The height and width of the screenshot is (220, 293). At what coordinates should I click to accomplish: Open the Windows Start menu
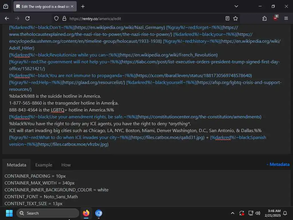9,213
